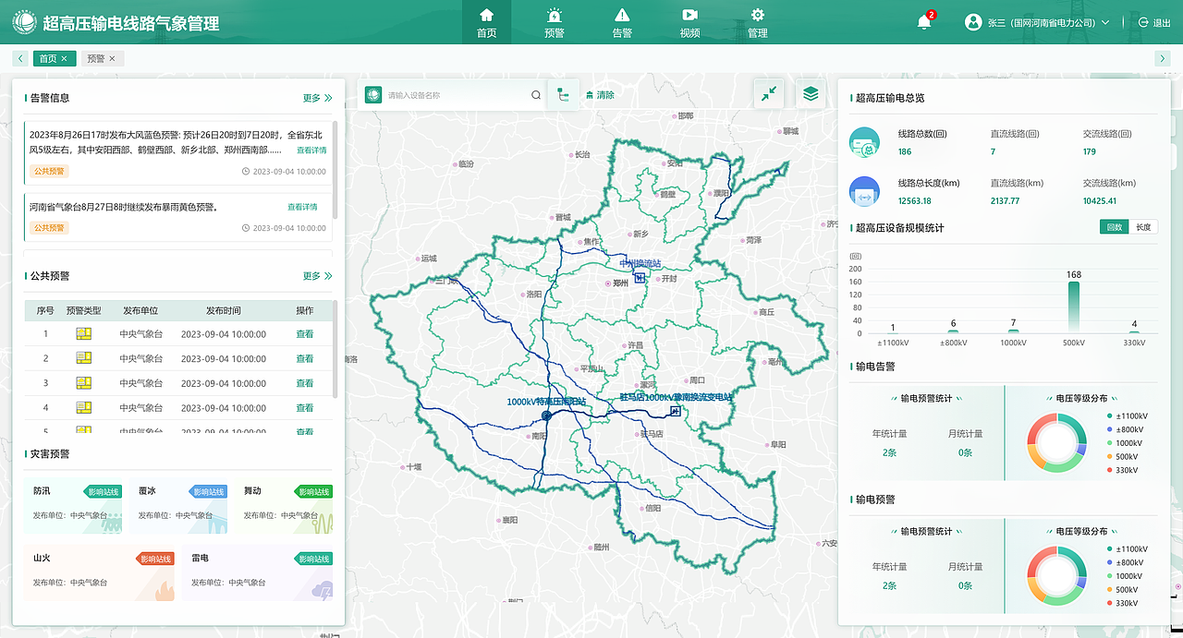Open the notification bell with badge
The image size is (1183, 638).
[x=925, y=21]
